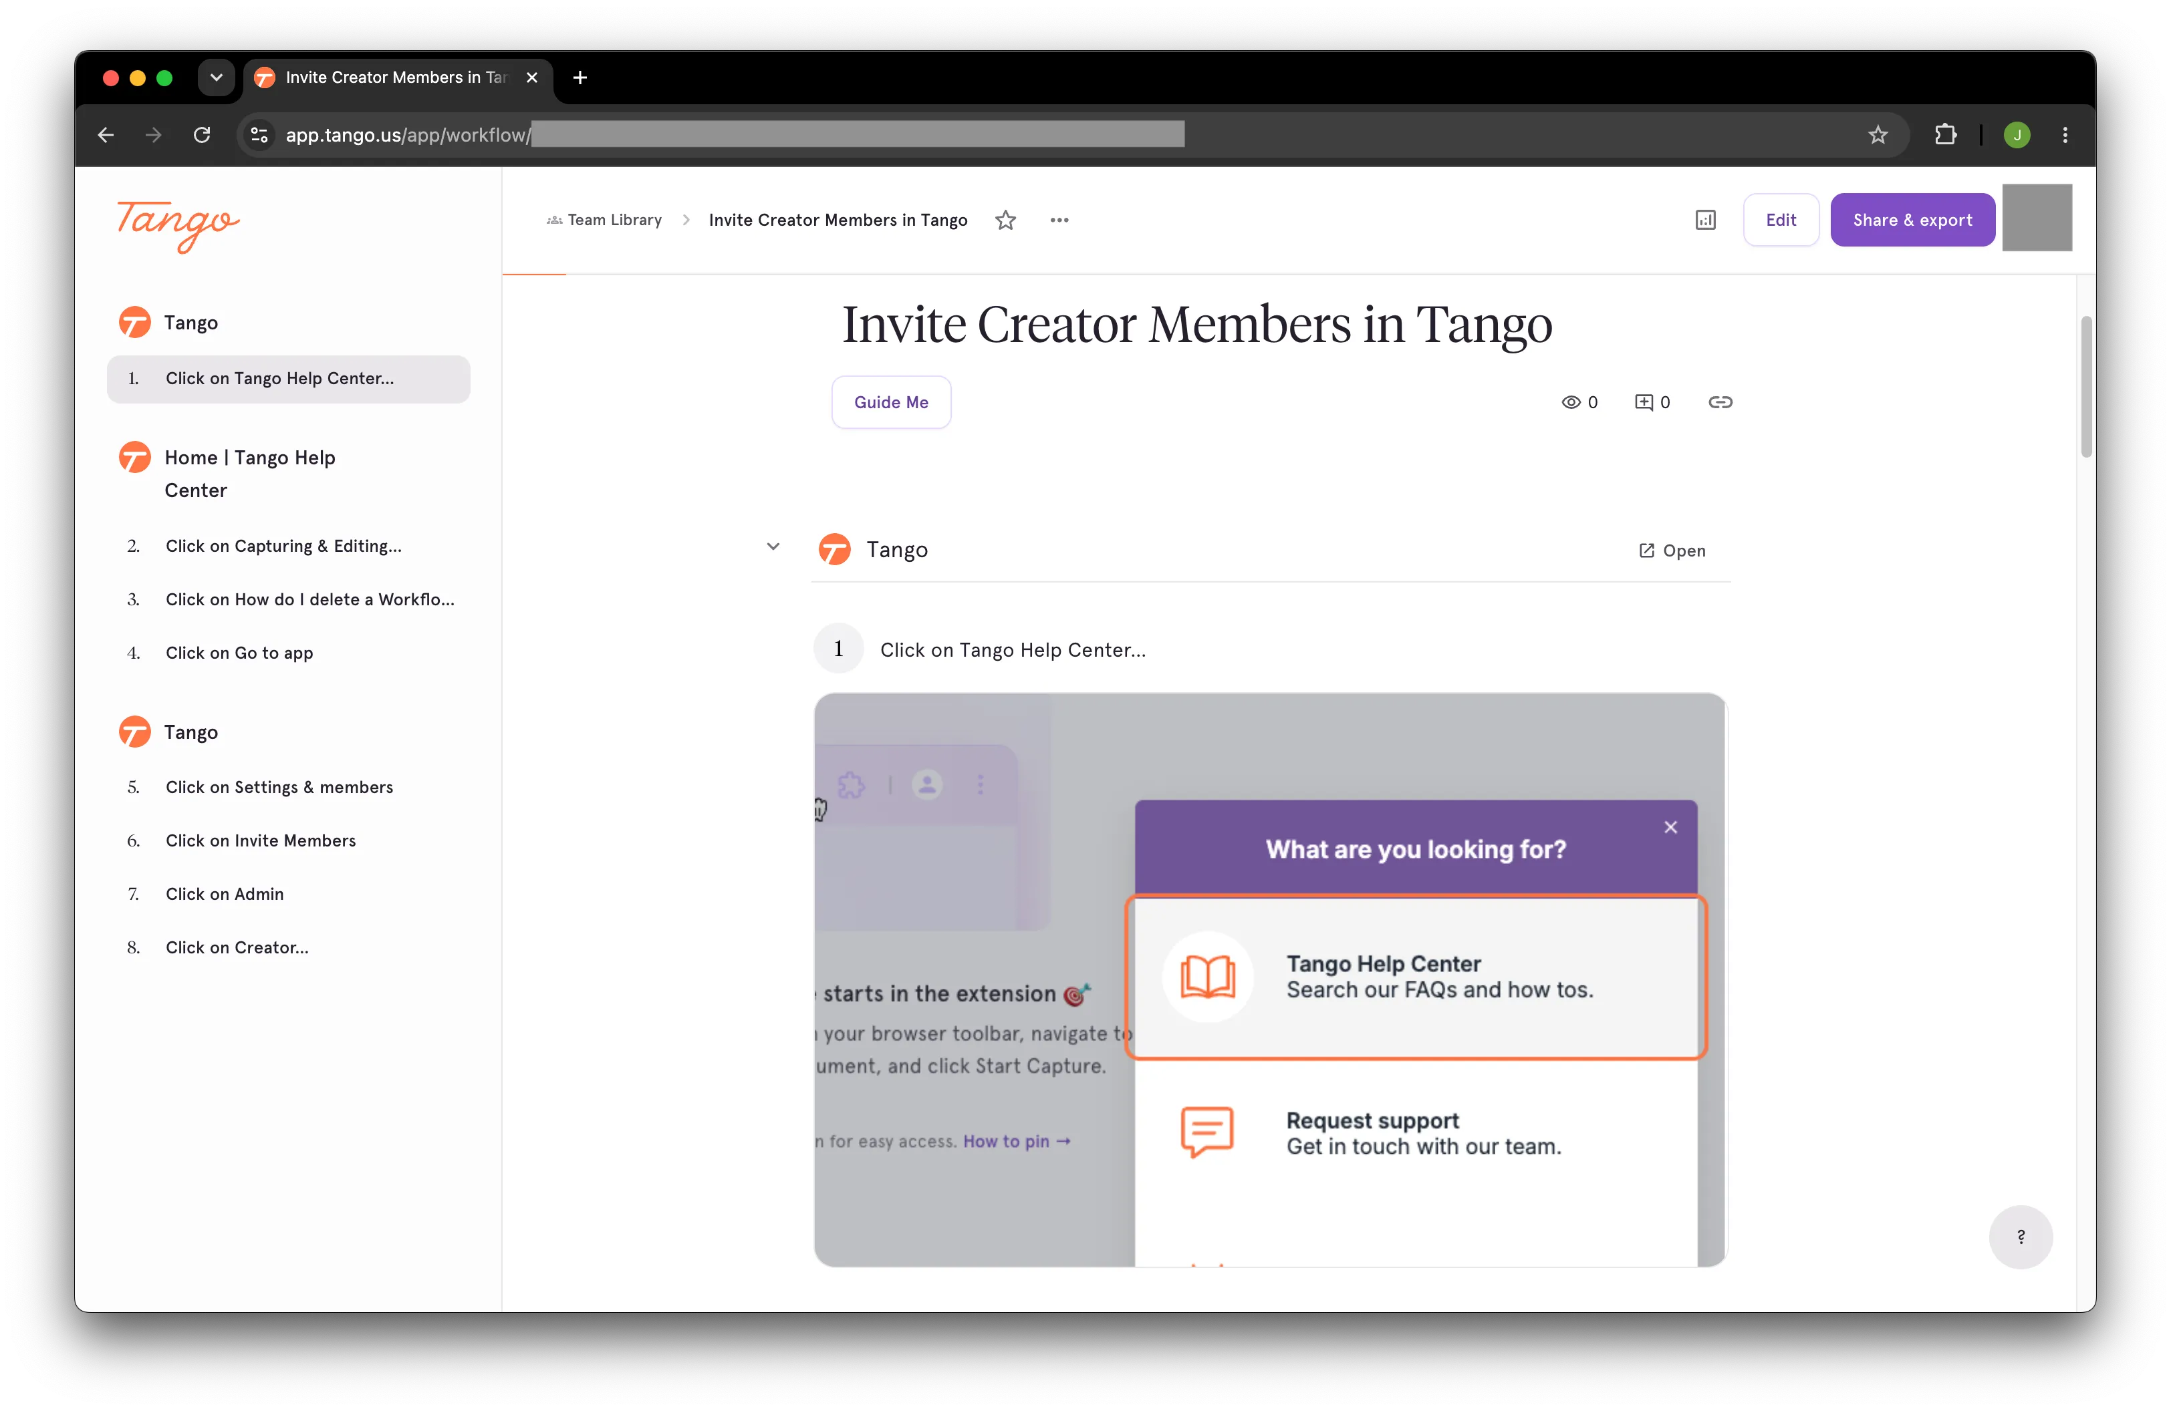Click the Tango section title in main content
The image size is (2171, 1411).
click(897, 550)
